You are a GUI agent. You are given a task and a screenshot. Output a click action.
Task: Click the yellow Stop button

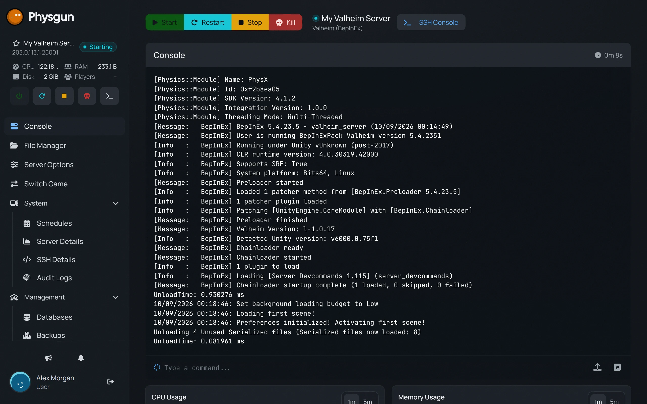click(x=250, y=22)
